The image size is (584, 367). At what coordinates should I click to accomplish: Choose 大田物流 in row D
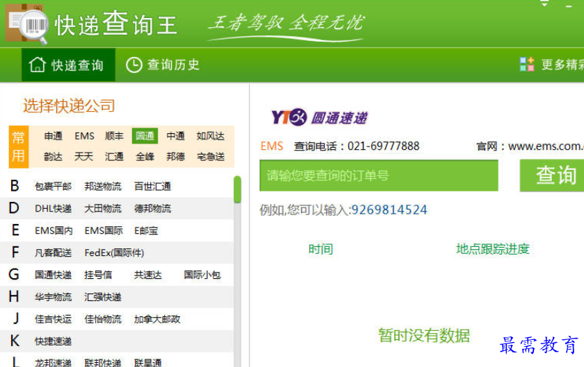[x=103, y=209]
